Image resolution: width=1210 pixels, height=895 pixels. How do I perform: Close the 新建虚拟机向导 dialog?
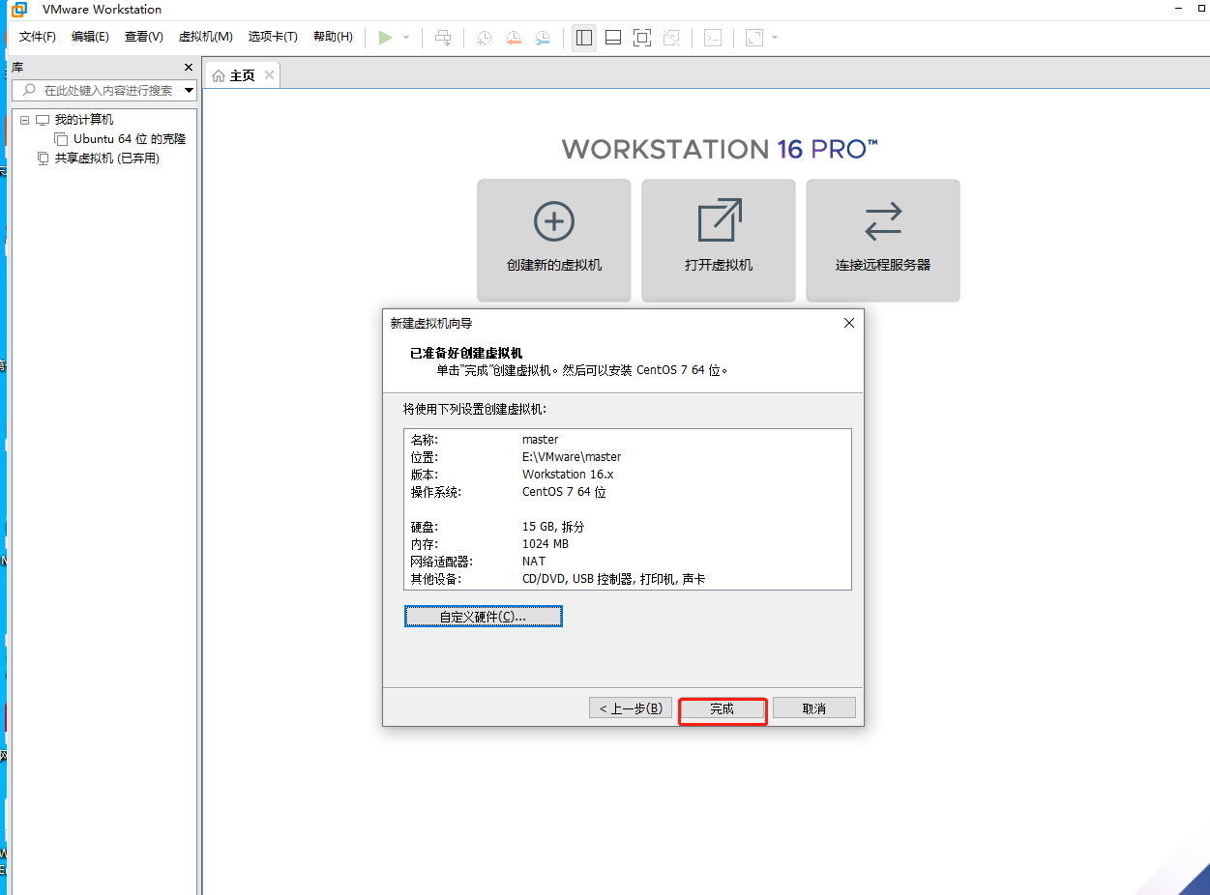tap(849, 323)
